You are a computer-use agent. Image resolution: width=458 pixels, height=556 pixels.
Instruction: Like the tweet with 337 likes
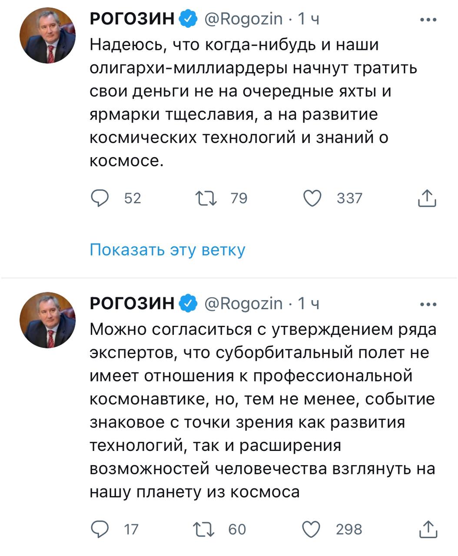coord(312,199)
